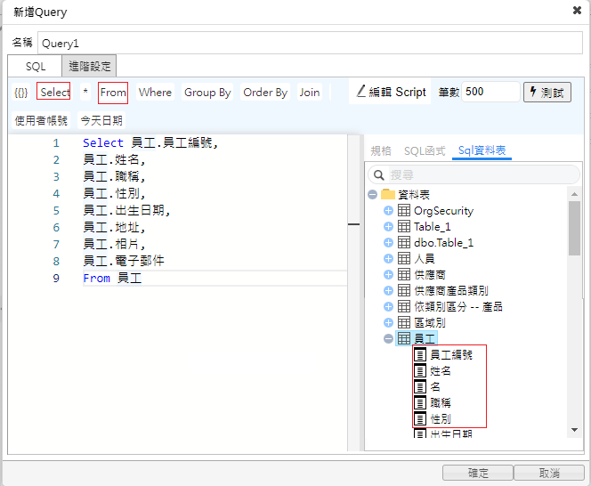Screen dimensions: 591x486
Task: Click the 區域別 table icon
Action: pos(404,323)
